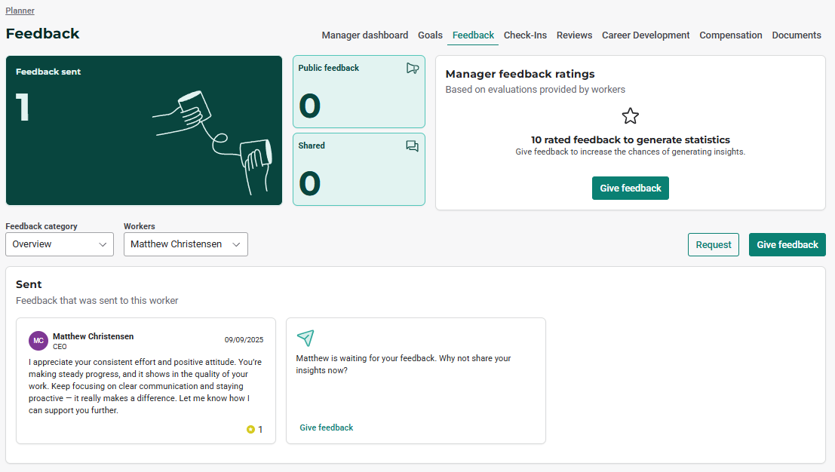Open the Feedback category dropdown
Screen dimensions: 835x472
60,244
